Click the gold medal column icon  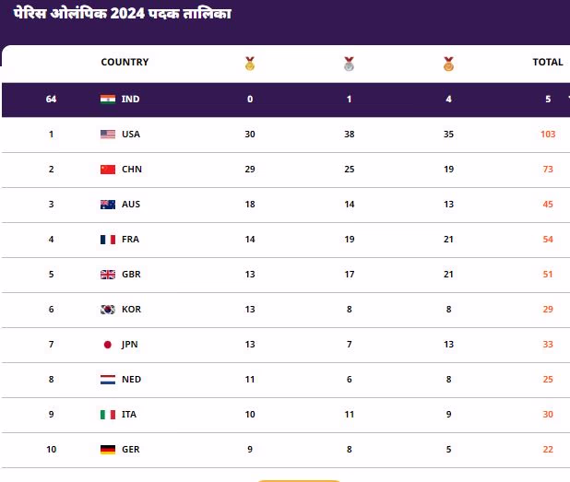250,64
